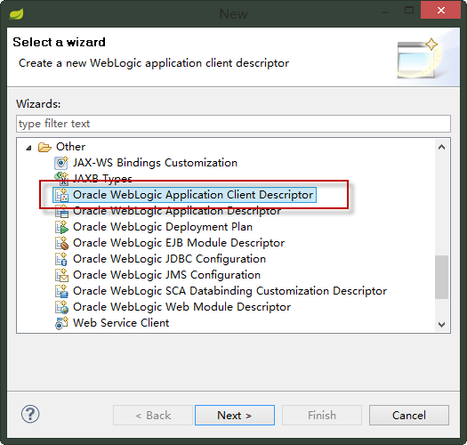
Task: Click the JAX-WS Bindings Customization icon
Action: click(x=61, y=163)
